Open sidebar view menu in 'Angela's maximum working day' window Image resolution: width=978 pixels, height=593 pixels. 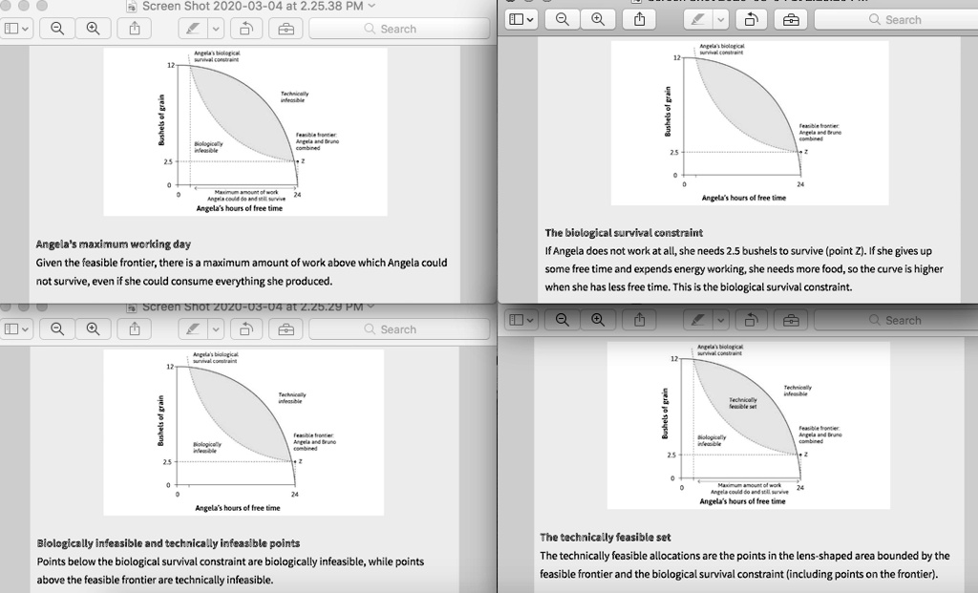point(16,29)
